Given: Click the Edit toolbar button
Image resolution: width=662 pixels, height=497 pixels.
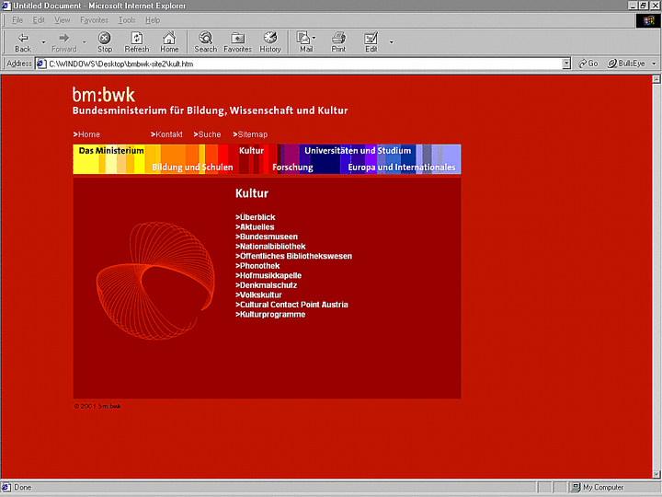Looking at the screenshot, I should coord(371,42).
